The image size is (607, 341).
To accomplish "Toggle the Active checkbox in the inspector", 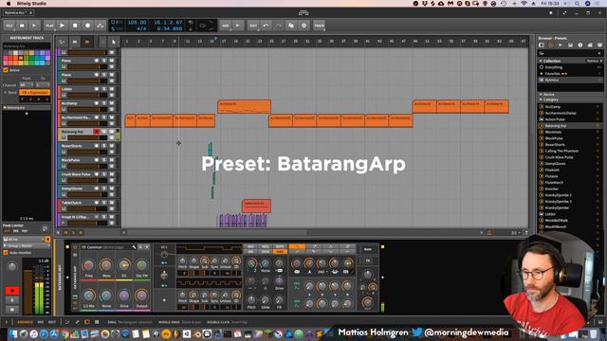I will (x=6, y=70).
